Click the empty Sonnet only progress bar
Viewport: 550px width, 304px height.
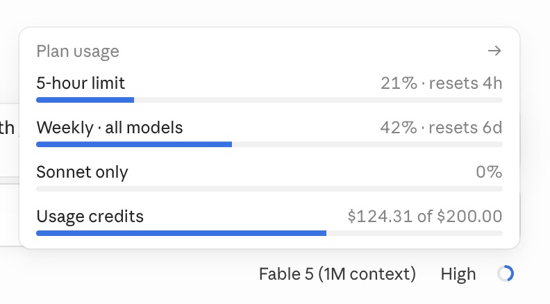point(269,189)
